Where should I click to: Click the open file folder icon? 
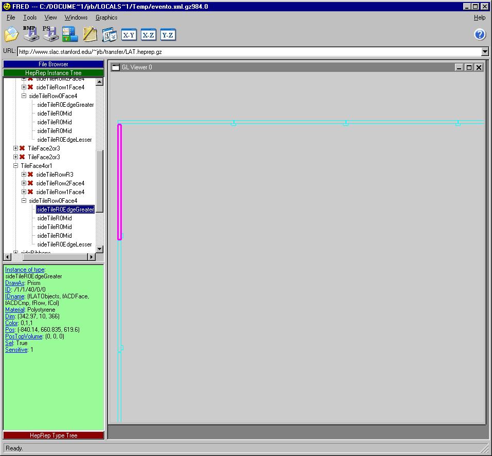11,34
